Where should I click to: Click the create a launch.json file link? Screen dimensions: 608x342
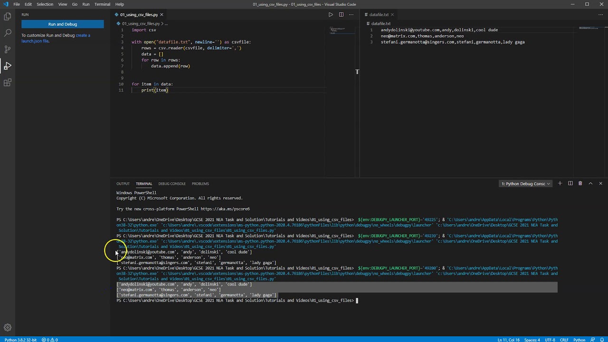[82, 36]
